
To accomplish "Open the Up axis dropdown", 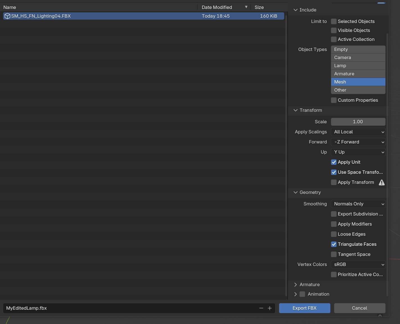I will point(358,152).
